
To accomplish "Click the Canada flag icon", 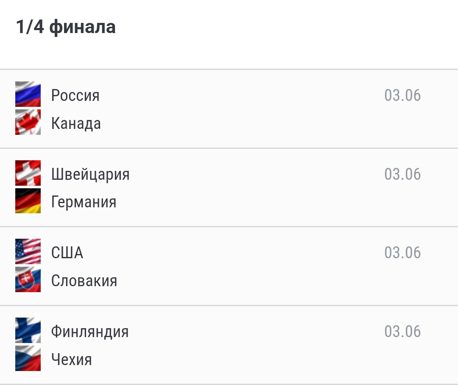I will (28, 122).
